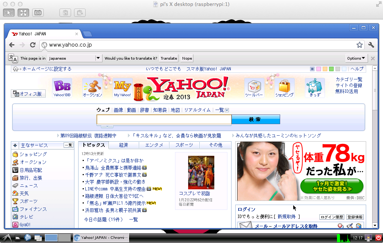Click VNC viewer fullscreen scaling icon
The height and width of the screenshot is (243, 383).
coord(23,13)
